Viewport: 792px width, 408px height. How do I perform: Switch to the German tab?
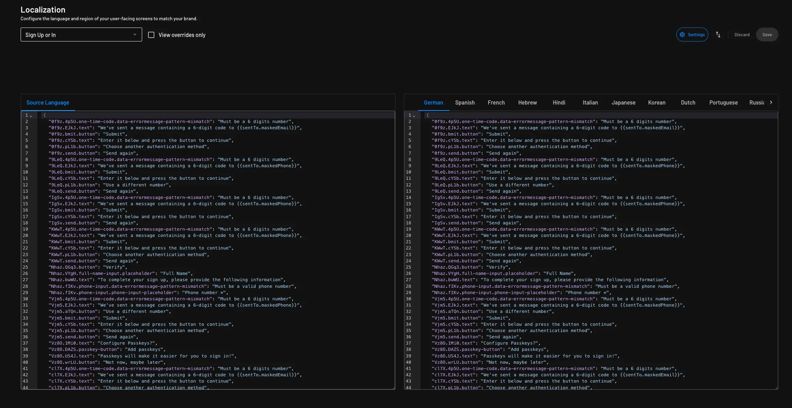tap(433, 102)
